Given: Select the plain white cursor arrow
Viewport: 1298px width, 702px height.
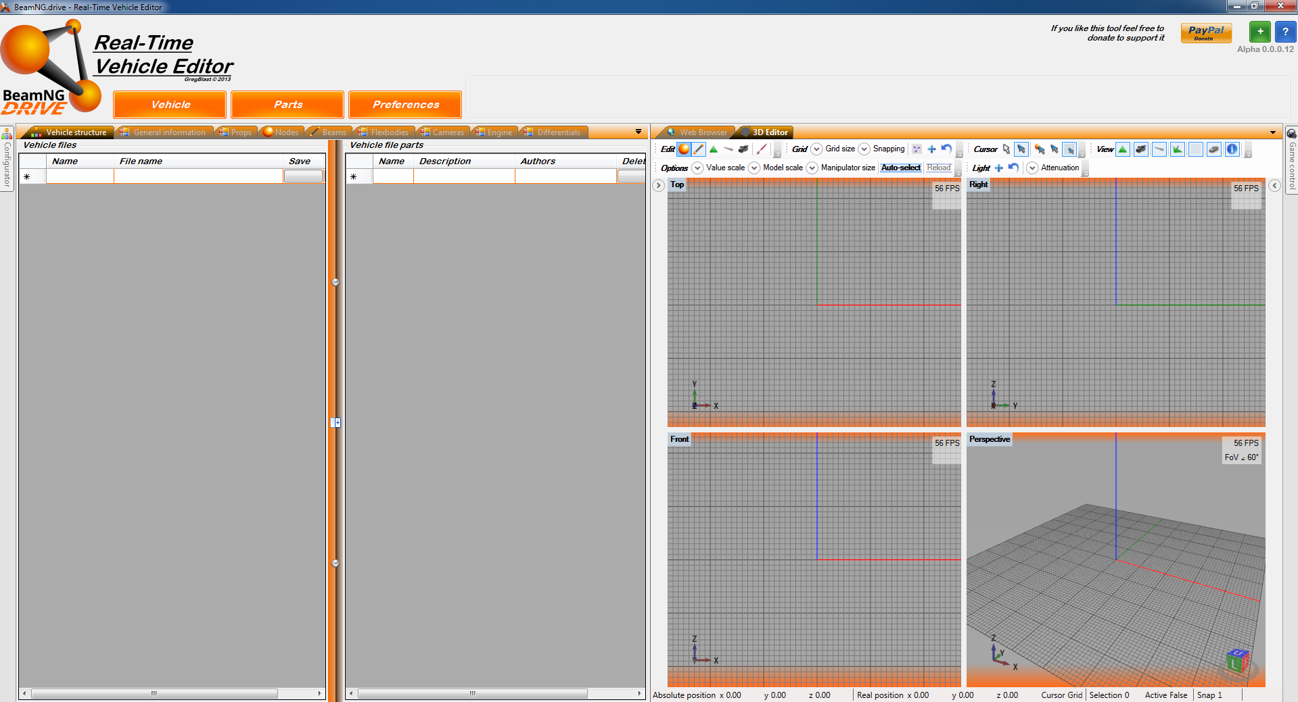Looking at the screenshot, I should [x=1006, y=149].
